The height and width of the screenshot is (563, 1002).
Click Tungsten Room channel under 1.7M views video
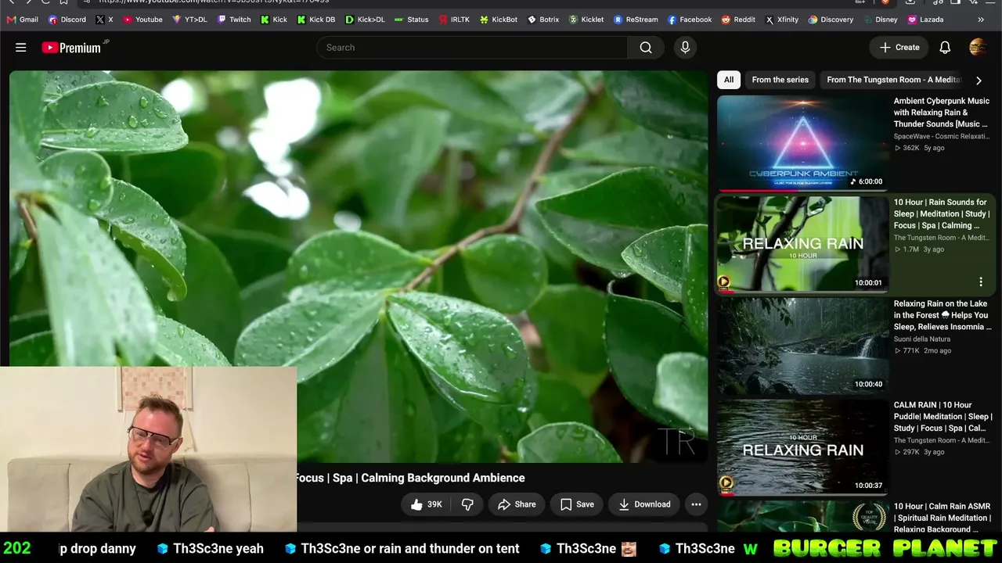[941, 238]
